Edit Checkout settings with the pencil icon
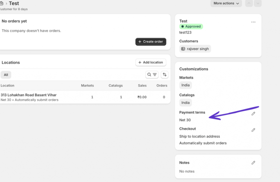This screenshot has width=280, height=182. [253, 130]
